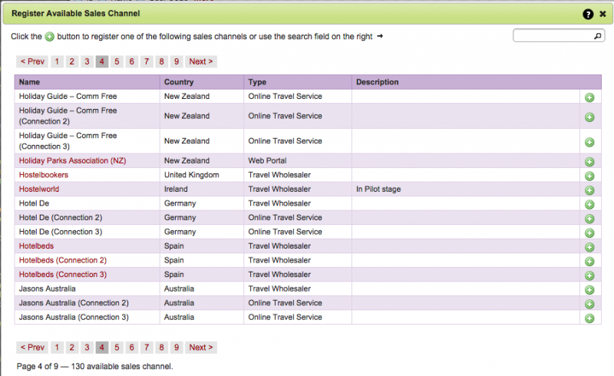Screen dimensions: 614x376
Task: Click 'Page 4 of 9 — 130 available' text
Action: [x=94, y=366]
